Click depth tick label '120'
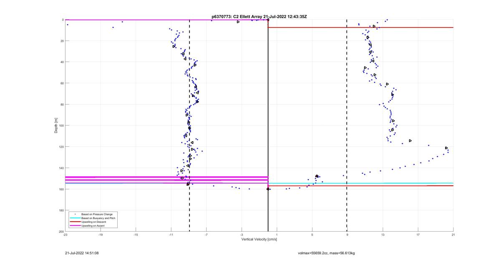Image resolution: width=501 pixels, height=260 pixels. point(61,147)
